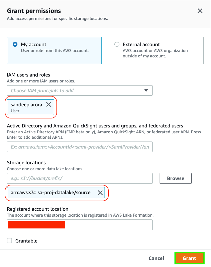Screen dimensions: 211x267
Task: Click the s3://bucket/prefix storage location field
Action: coord(80,178)
